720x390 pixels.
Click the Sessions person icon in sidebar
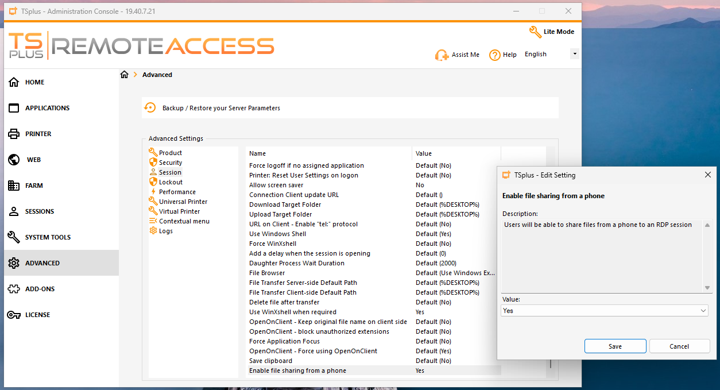pyautogui.click(x=14, y=211)
